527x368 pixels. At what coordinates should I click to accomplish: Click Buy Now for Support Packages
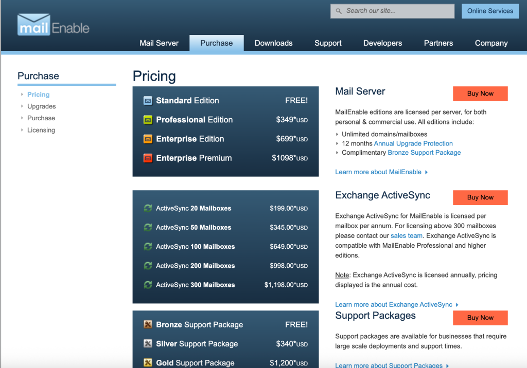(x=480, y=318)
